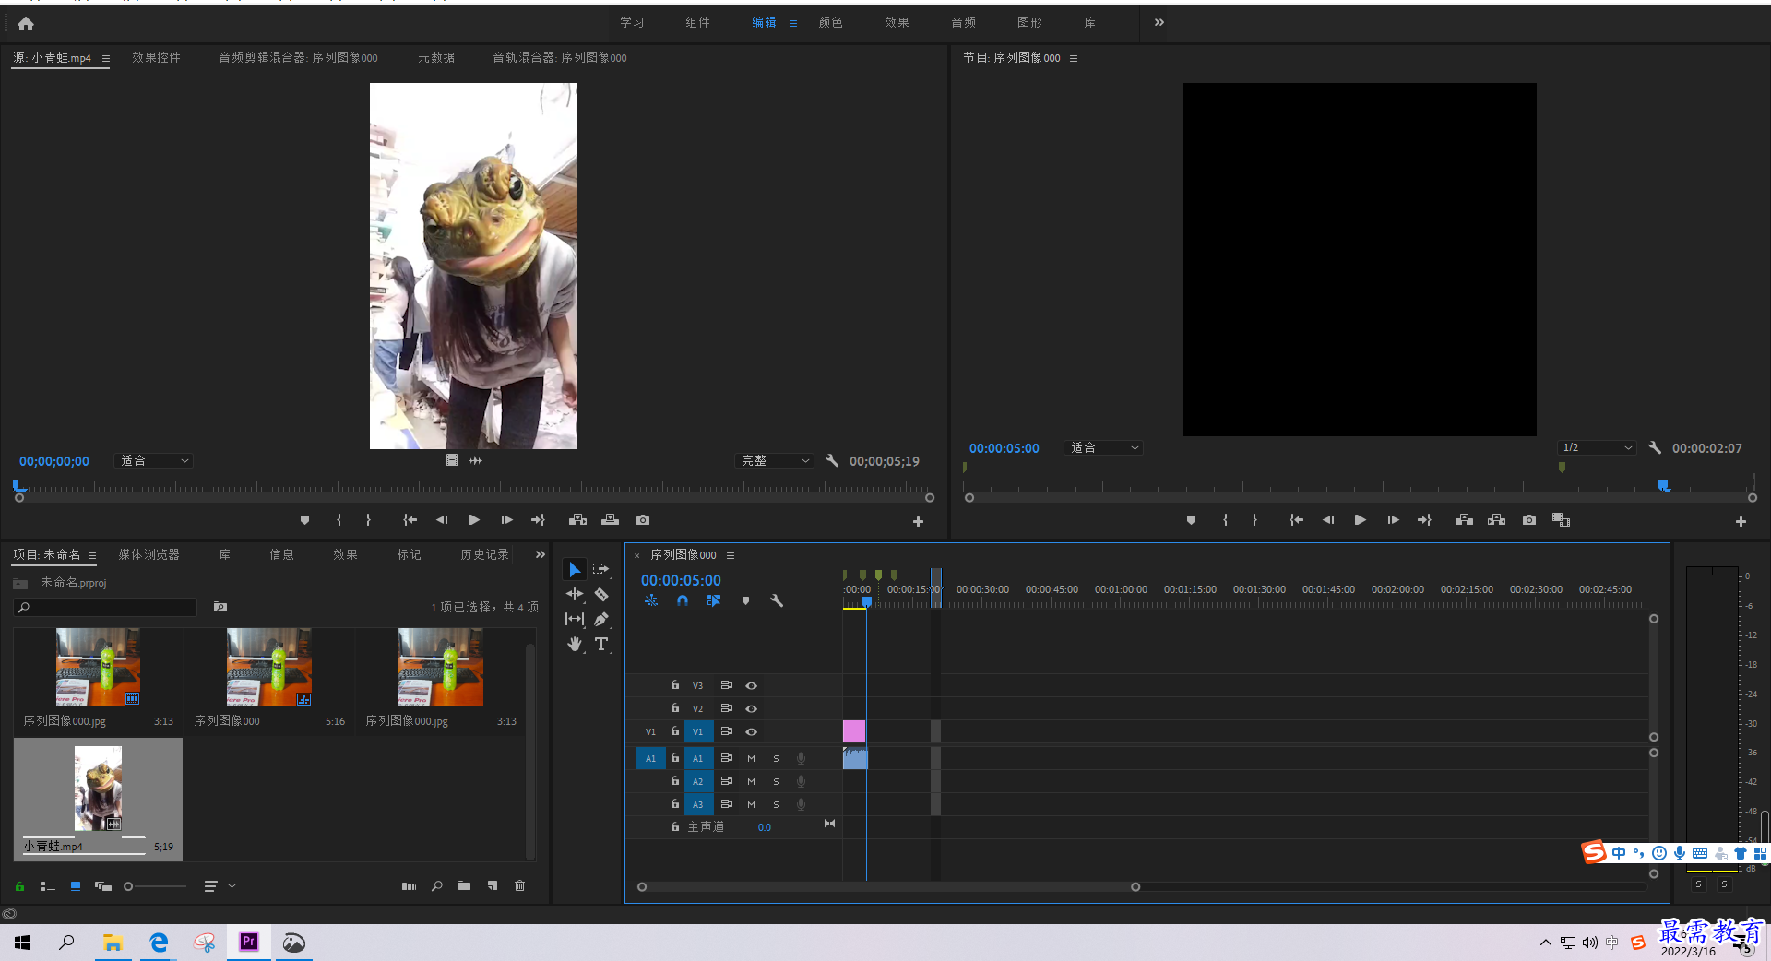Image resolution: width=1771 pixels, height=961 pixels.
Task: Toggle Linked Selection in timeline
Action: pyautogui.click(x=713, y=600)
